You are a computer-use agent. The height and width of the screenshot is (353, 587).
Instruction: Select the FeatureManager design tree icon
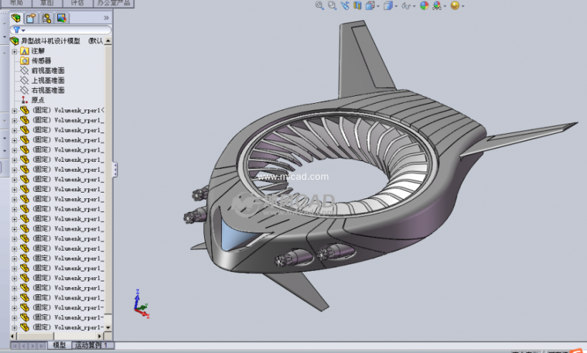pos(16,18)
